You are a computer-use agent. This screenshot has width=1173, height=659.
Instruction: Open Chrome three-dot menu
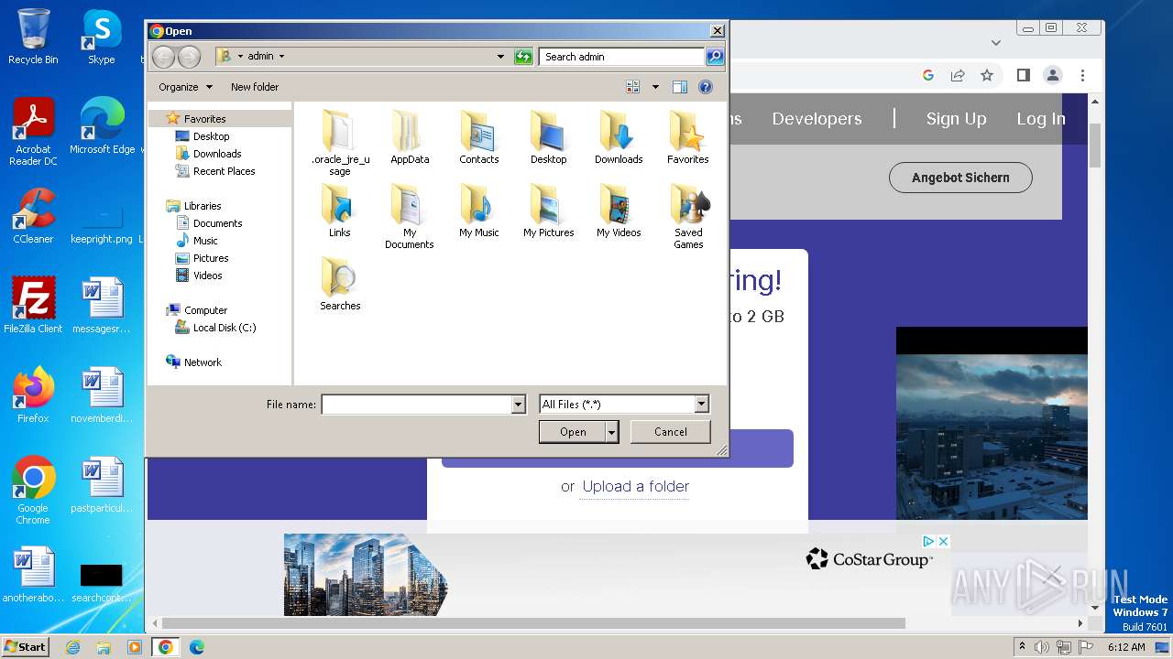pyautogui.click(x=1082, y=75)
